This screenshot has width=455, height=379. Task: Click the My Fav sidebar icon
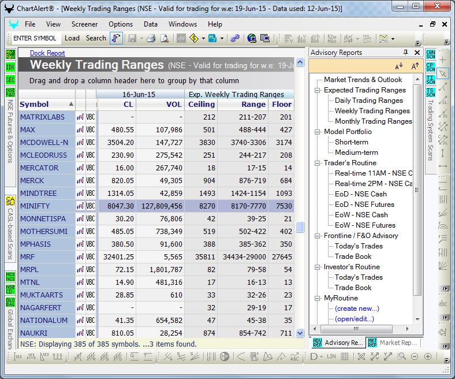click(10, 54)
